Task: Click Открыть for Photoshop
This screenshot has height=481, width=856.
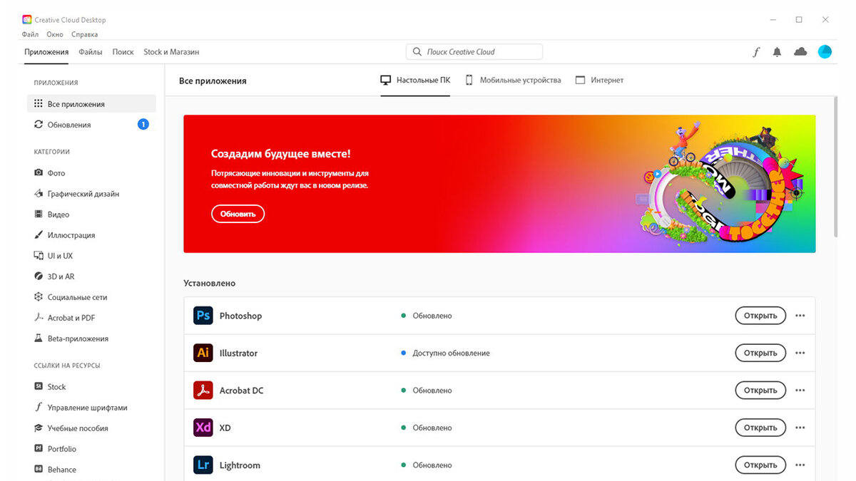Action: pos(760,316)
